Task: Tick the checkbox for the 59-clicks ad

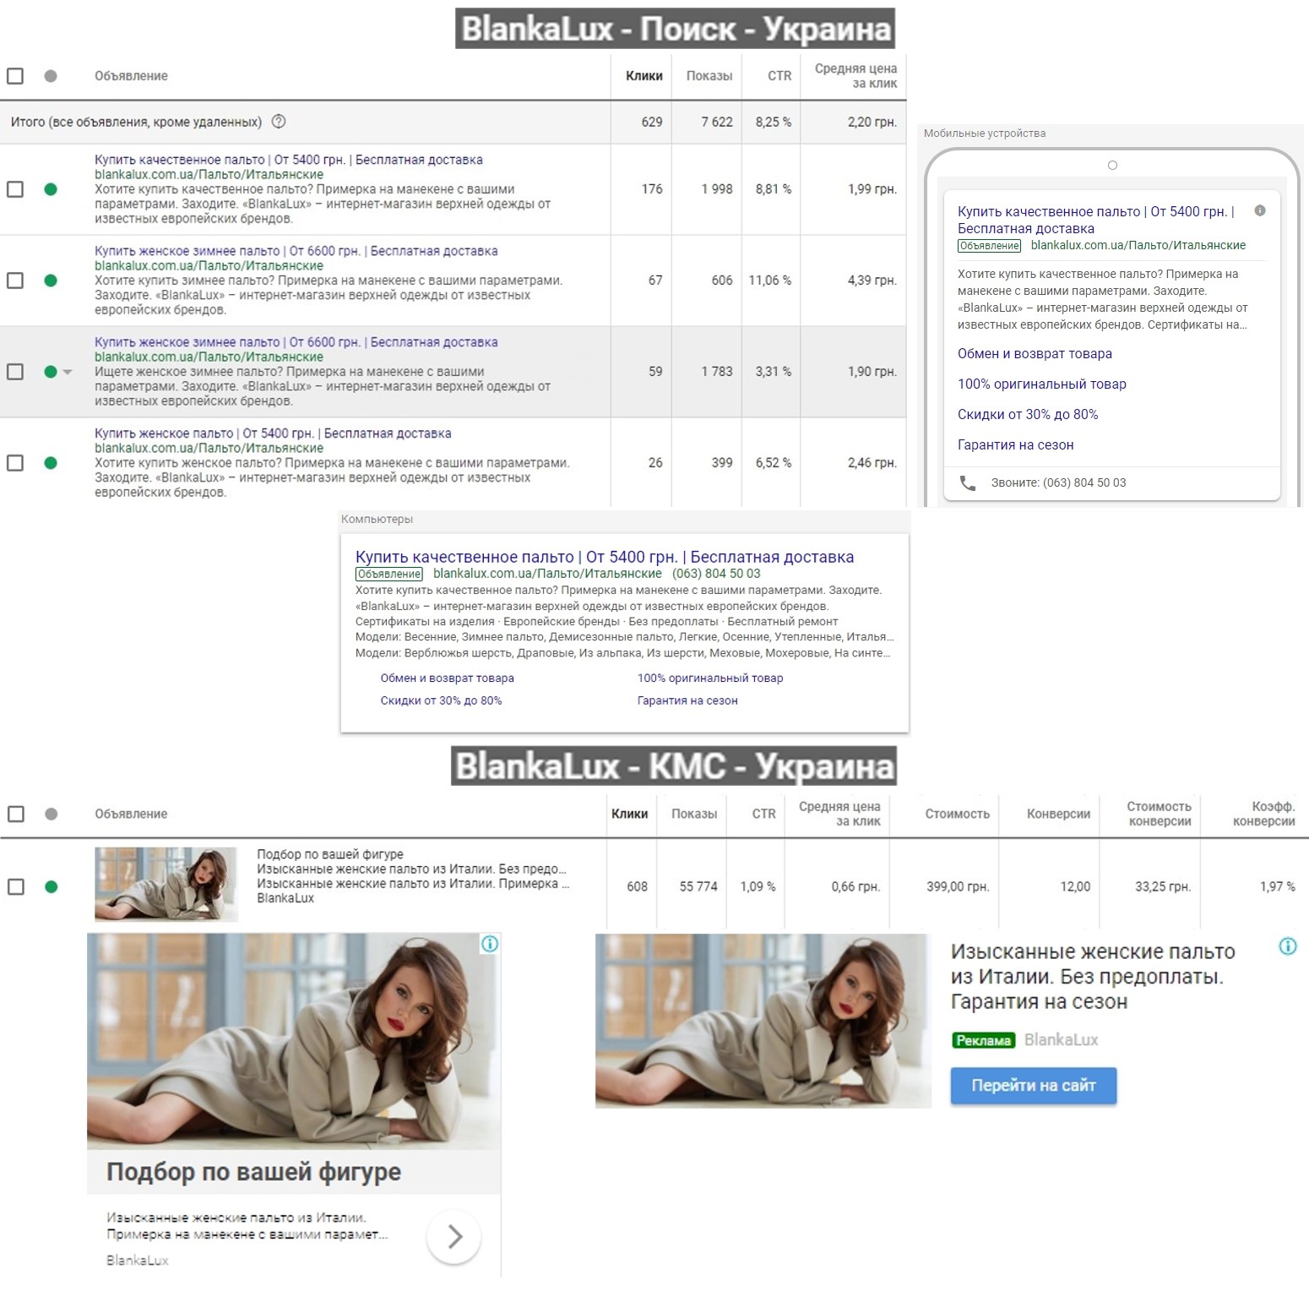Action: click(15, 372)
